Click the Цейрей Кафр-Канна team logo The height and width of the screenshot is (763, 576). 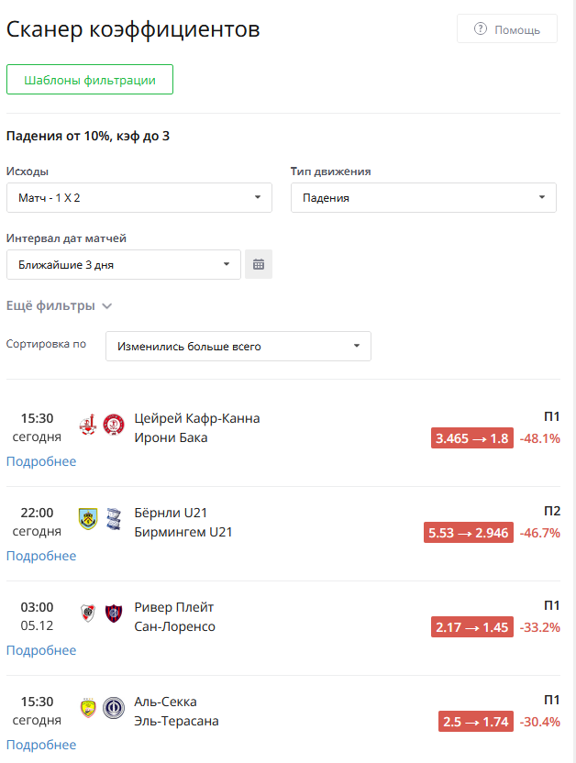point(88,425)
